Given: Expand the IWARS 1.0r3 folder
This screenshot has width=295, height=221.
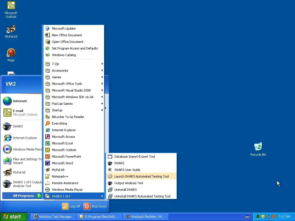Looking at the screenshot, I should [74, 196].
